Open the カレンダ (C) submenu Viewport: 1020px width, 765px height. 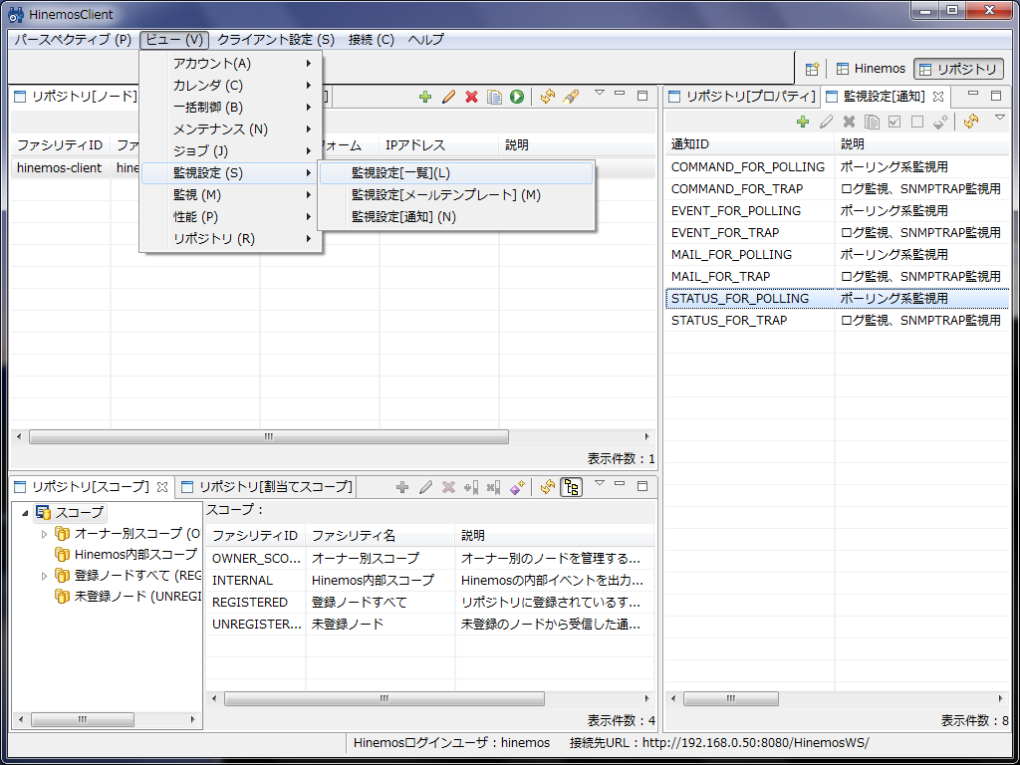coord(231,86)
